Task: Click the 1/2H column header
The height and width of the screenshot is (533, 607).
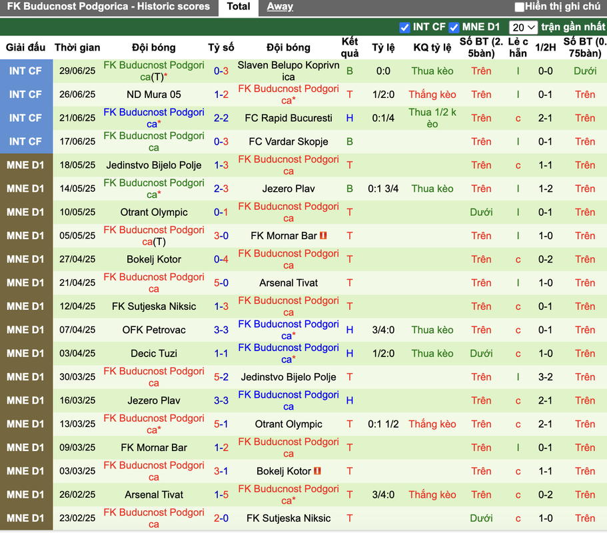Action: pyautogui.click(x=545, y=47)
